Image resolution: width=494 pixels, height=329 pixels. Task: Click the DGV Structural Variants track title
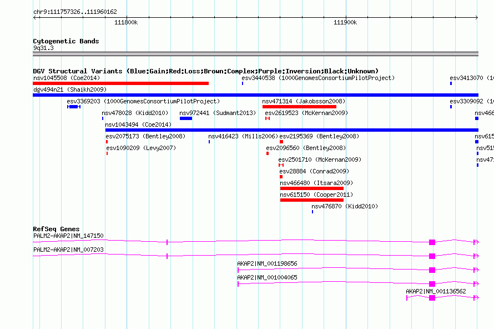coord(206,71)
